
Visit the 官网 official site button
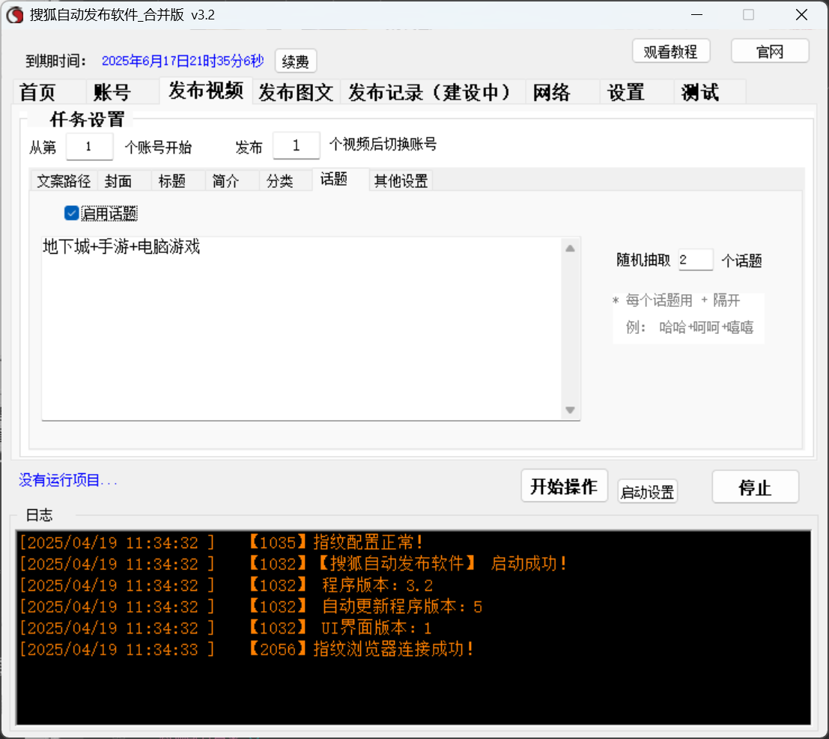[770, 51]
